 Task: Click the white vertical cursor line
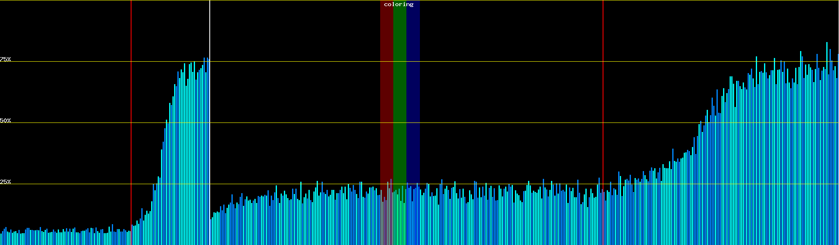click(210, 33)
